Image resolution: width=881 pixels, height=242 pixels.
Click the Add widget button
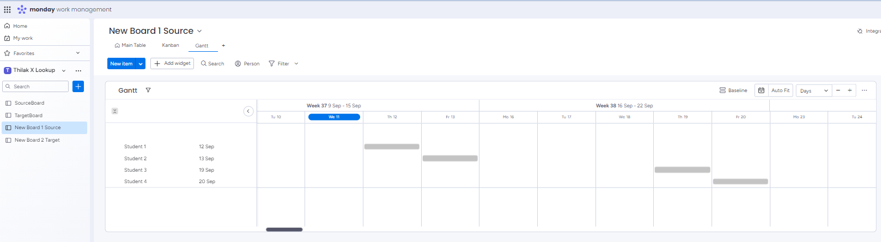(172, 64)
